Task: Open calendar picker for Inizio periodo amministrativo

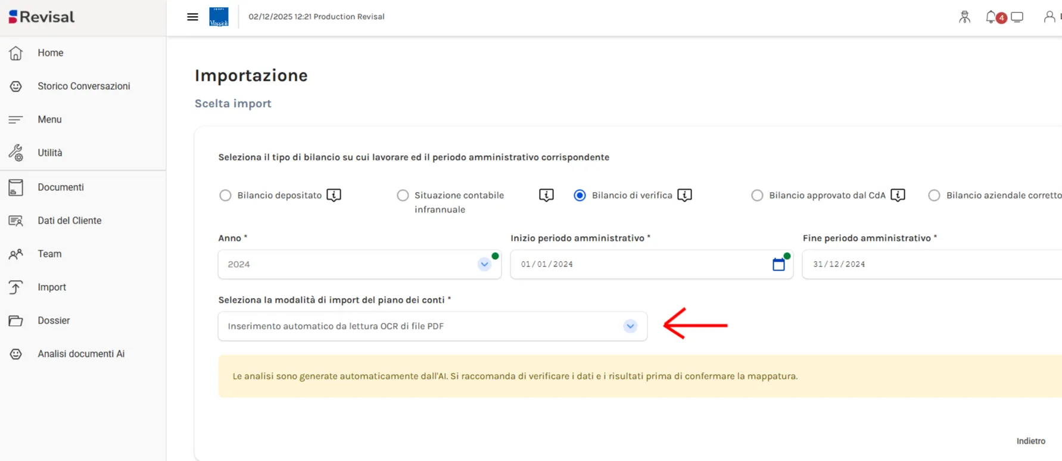Action: click(x=778, y=265)
